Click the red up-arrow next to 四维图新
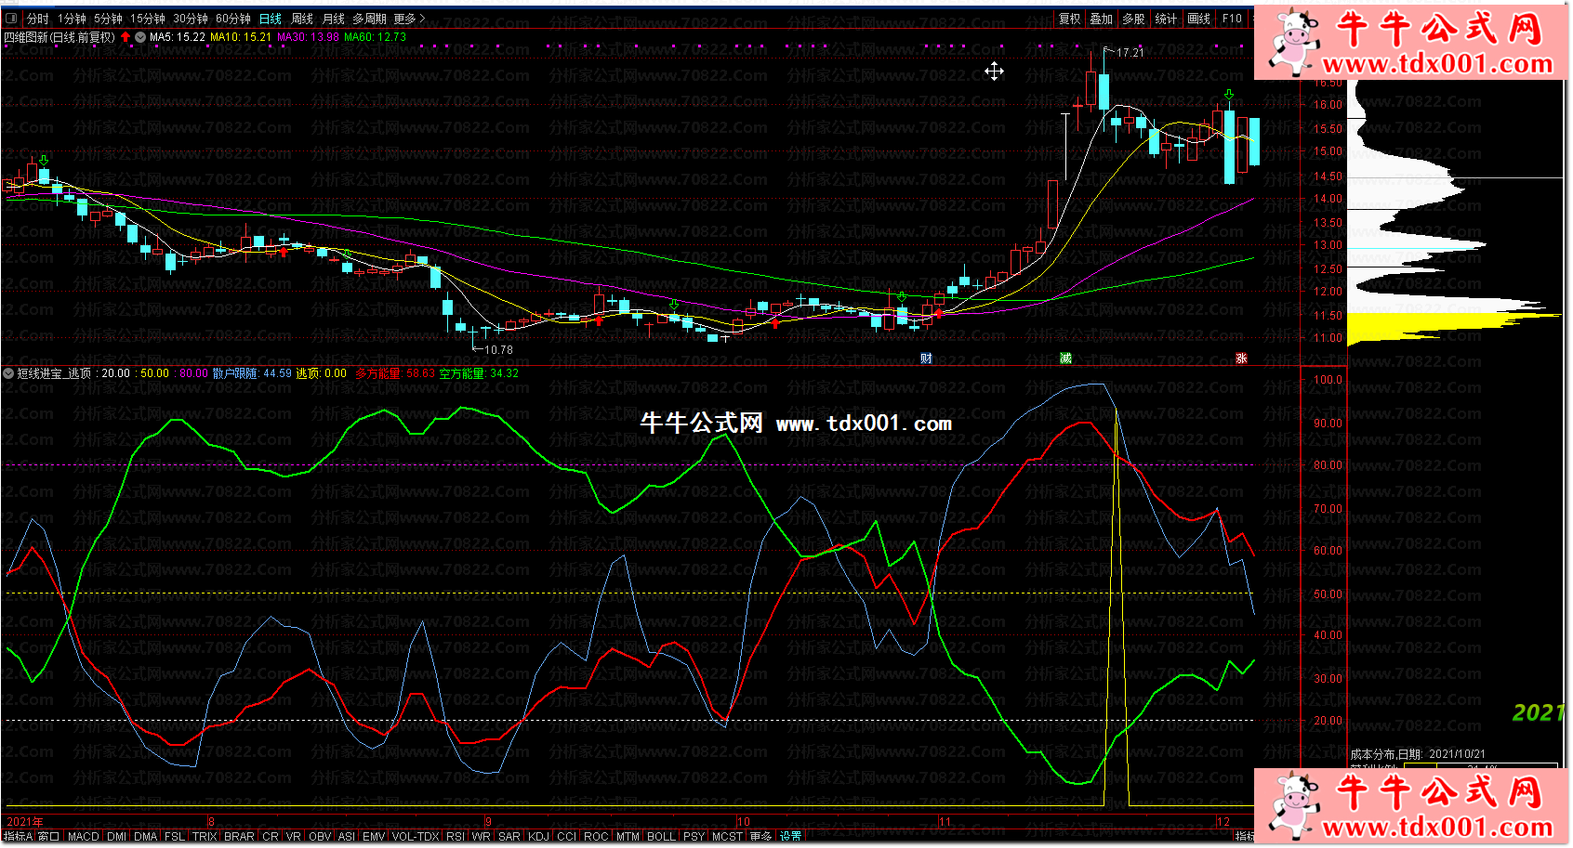The width and height of the screenshot is (1573, 848). (126, 37)
